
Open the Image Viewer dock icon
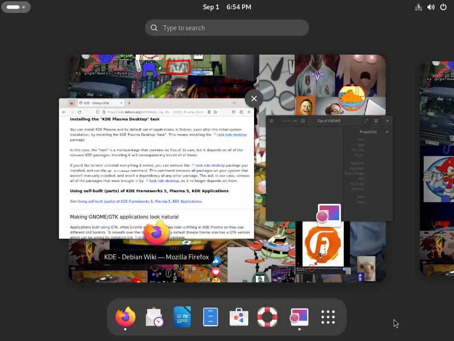[x=299, y=317]
